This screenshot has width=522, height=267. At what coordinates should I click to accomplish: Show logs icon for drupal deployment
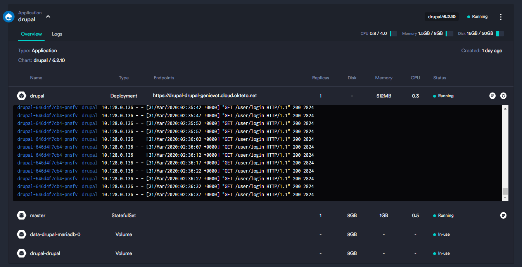click(493, 96)
